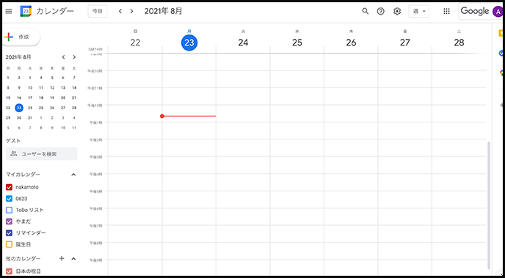
Task: Open the main hamburger menu
Action: (x=9, y=11)
